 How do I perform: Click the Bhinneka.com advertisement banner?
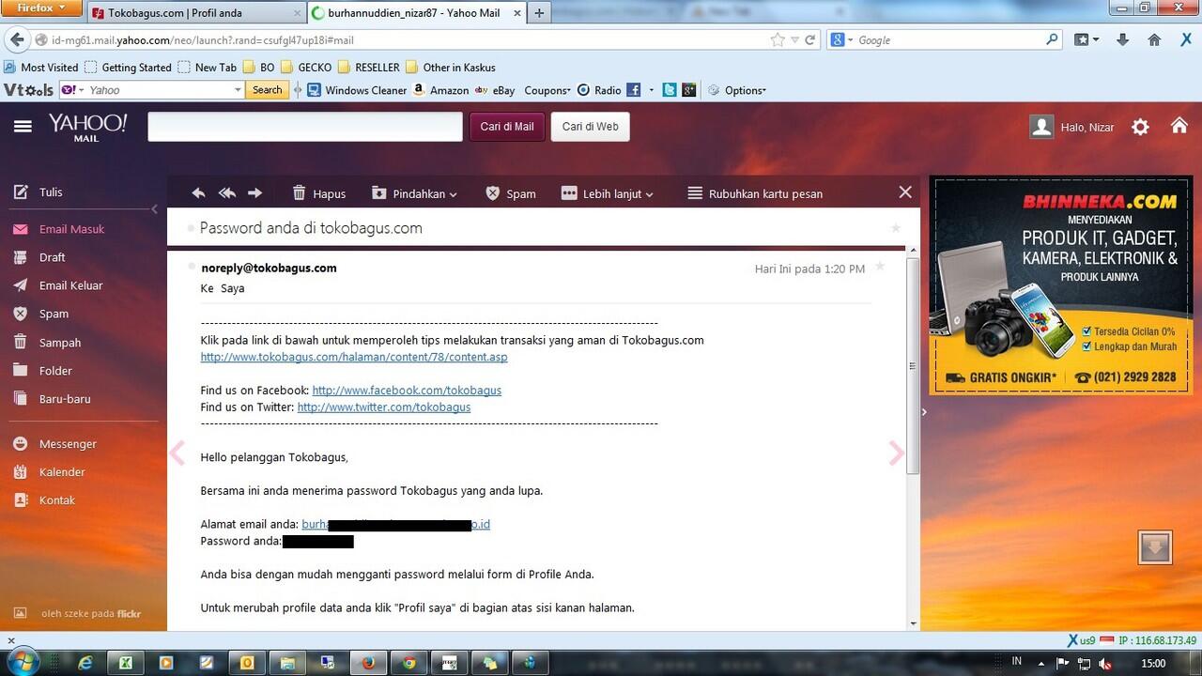point(1060,285)
